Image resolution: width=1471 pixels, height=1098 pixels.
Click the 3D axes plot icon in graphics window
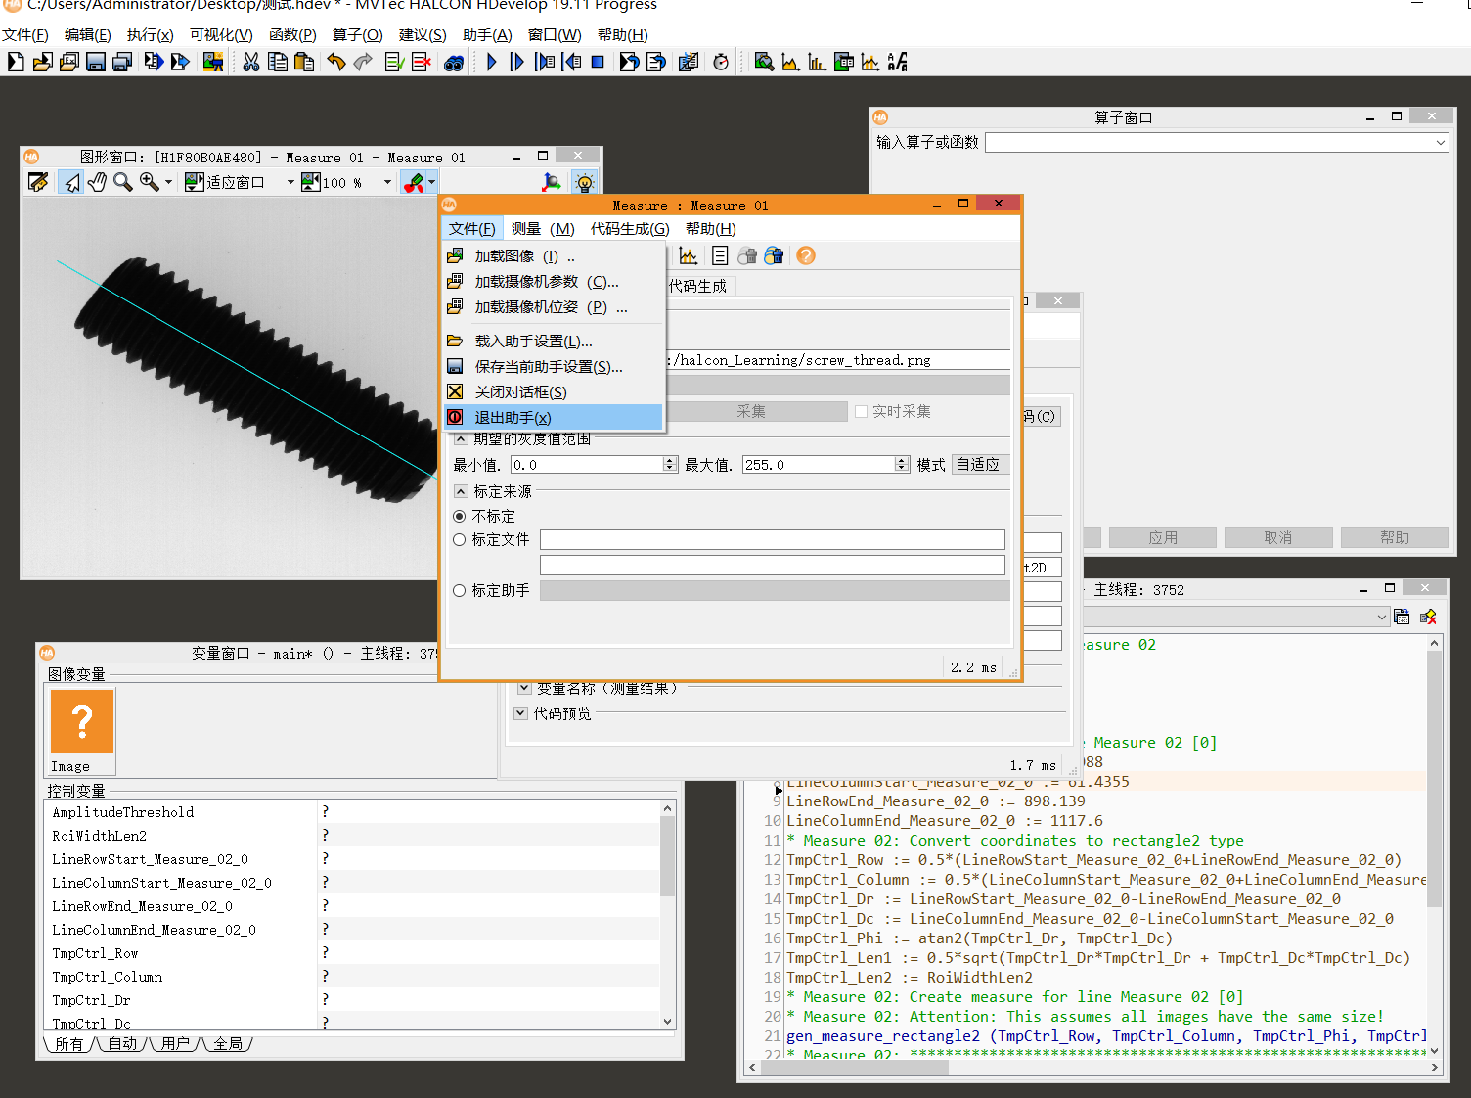click(552, 182)
